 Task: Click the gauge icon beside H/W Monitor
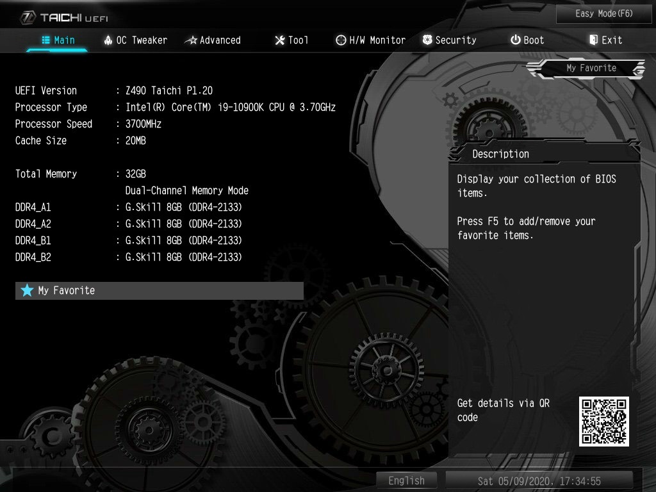341,40
